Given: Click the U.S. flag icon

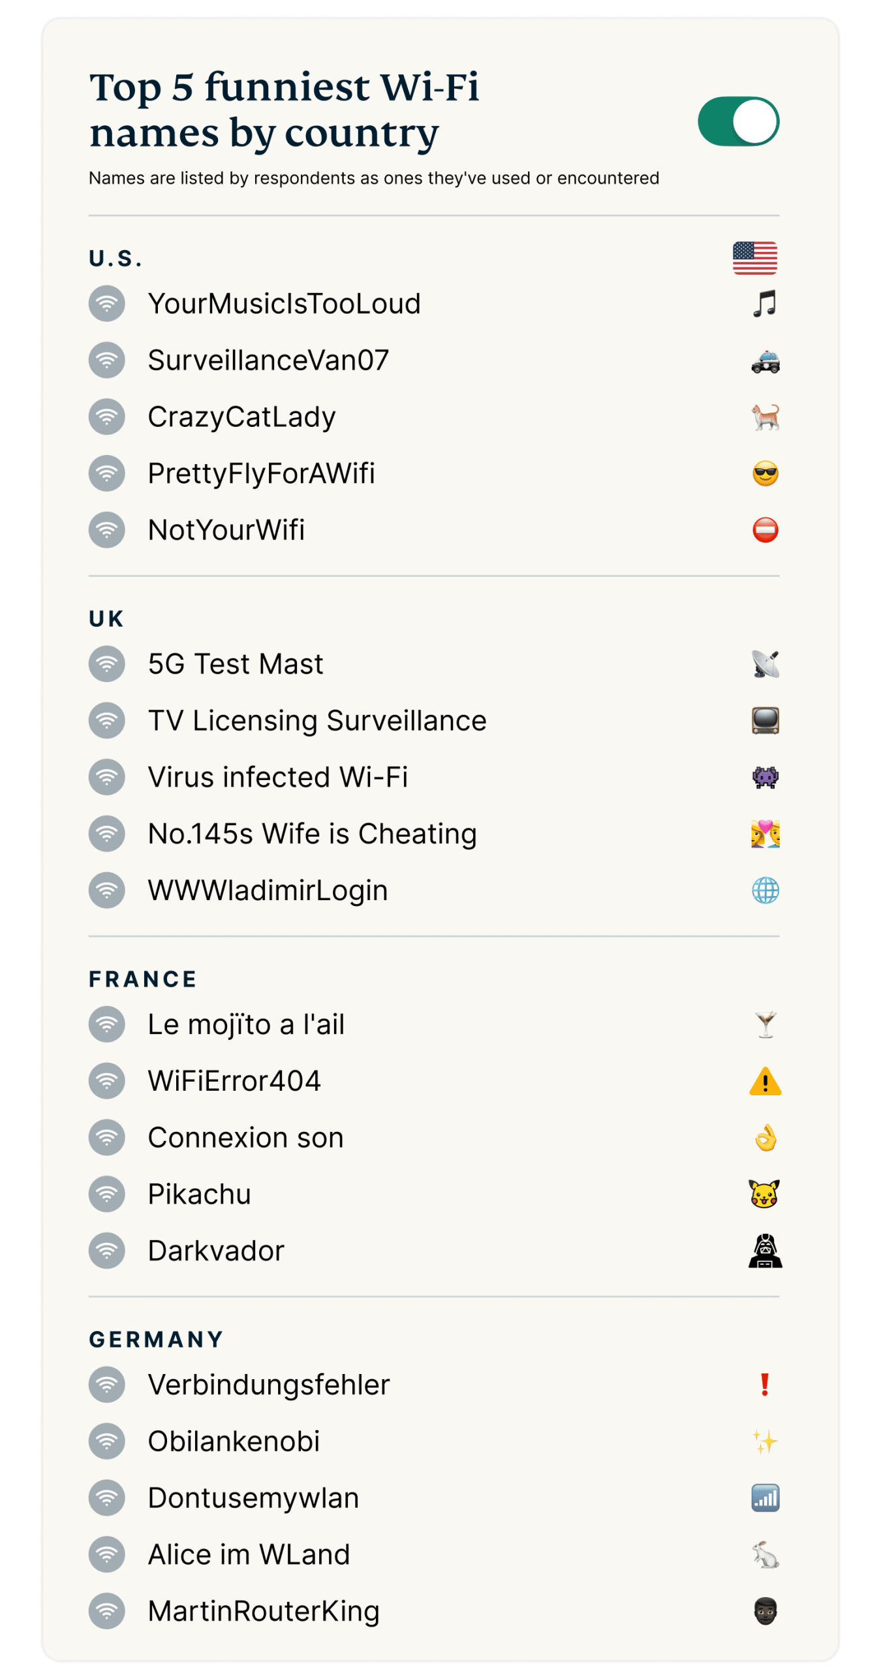Looking at the screenshot, I should (x=754, y=258).
